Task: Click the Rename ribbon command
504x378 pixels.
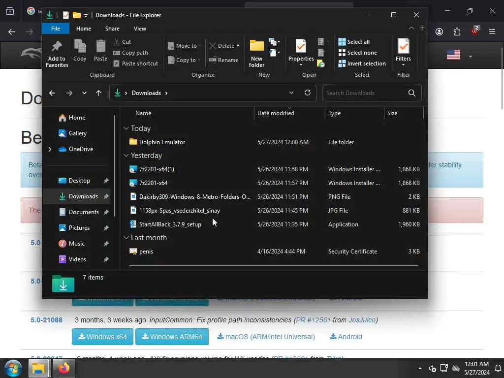Action: point(223,60)
